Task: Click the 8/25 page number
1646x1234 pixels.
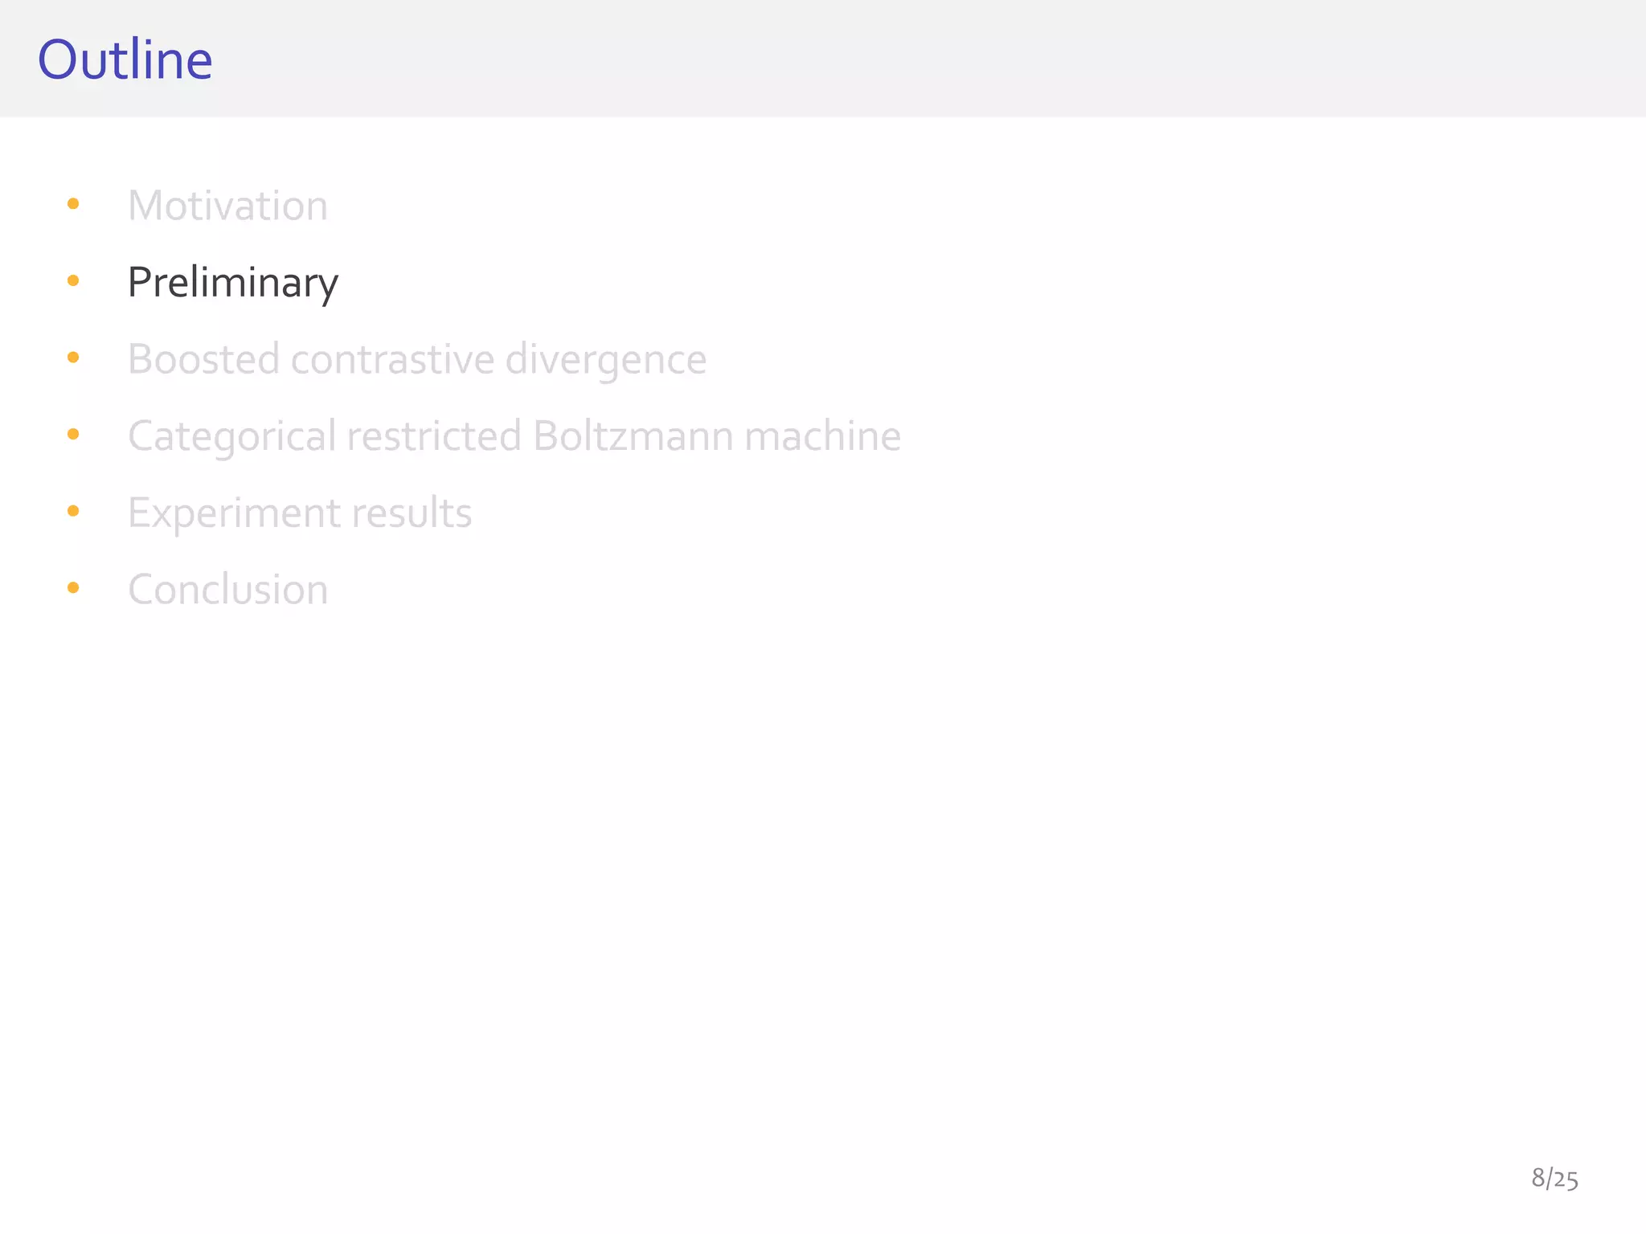Action: click(1554, 1179)
